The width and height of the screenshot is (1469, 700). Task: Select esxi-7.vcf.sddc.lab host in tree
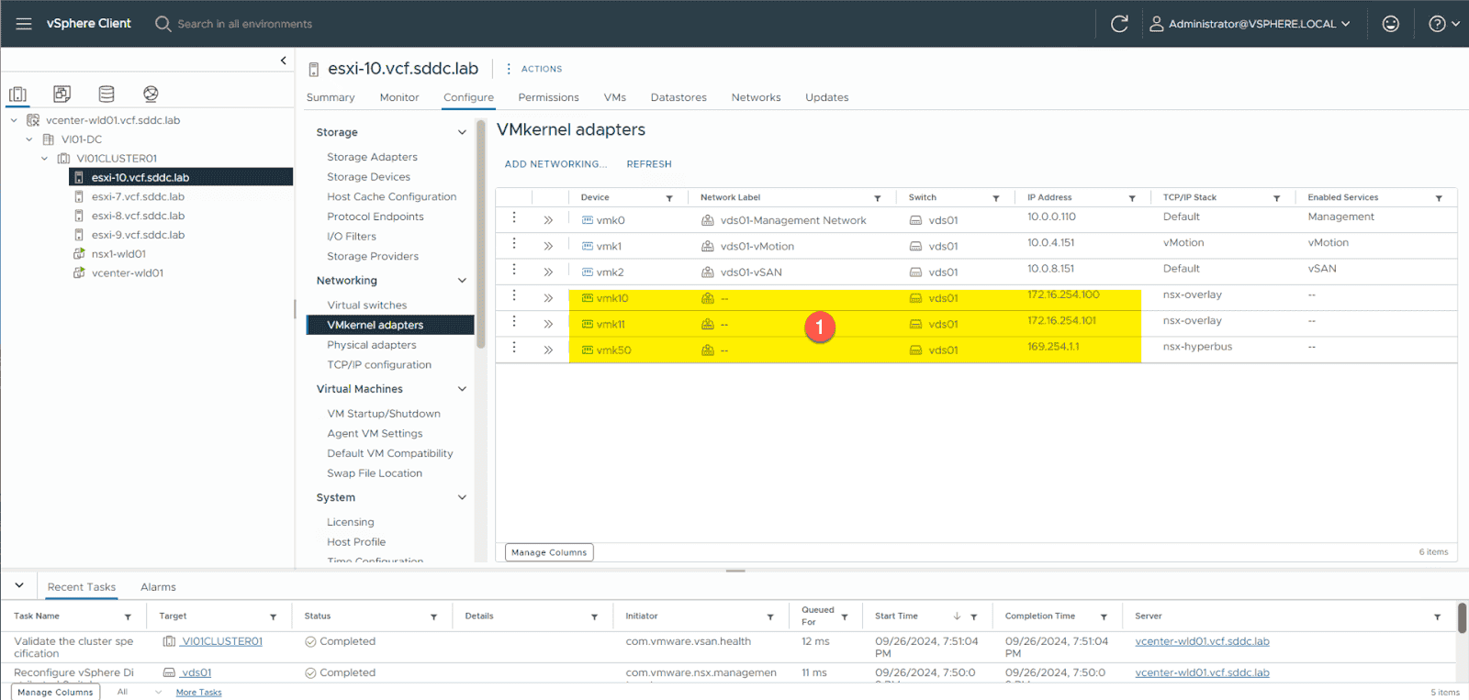pyautogui.click(x=138, y=196)
